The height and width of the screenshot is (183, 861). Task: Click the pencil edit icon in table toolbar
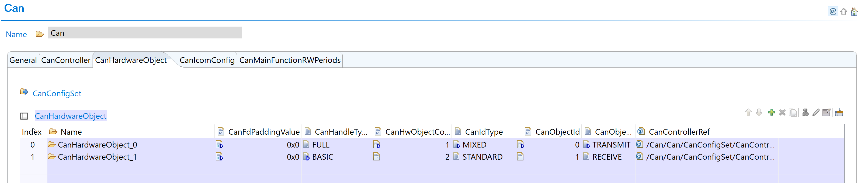[x=816, y=113]
